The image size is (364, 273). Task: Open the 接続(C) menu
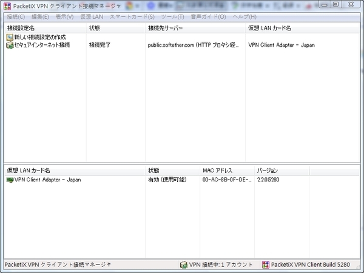[x=16, y=17]
